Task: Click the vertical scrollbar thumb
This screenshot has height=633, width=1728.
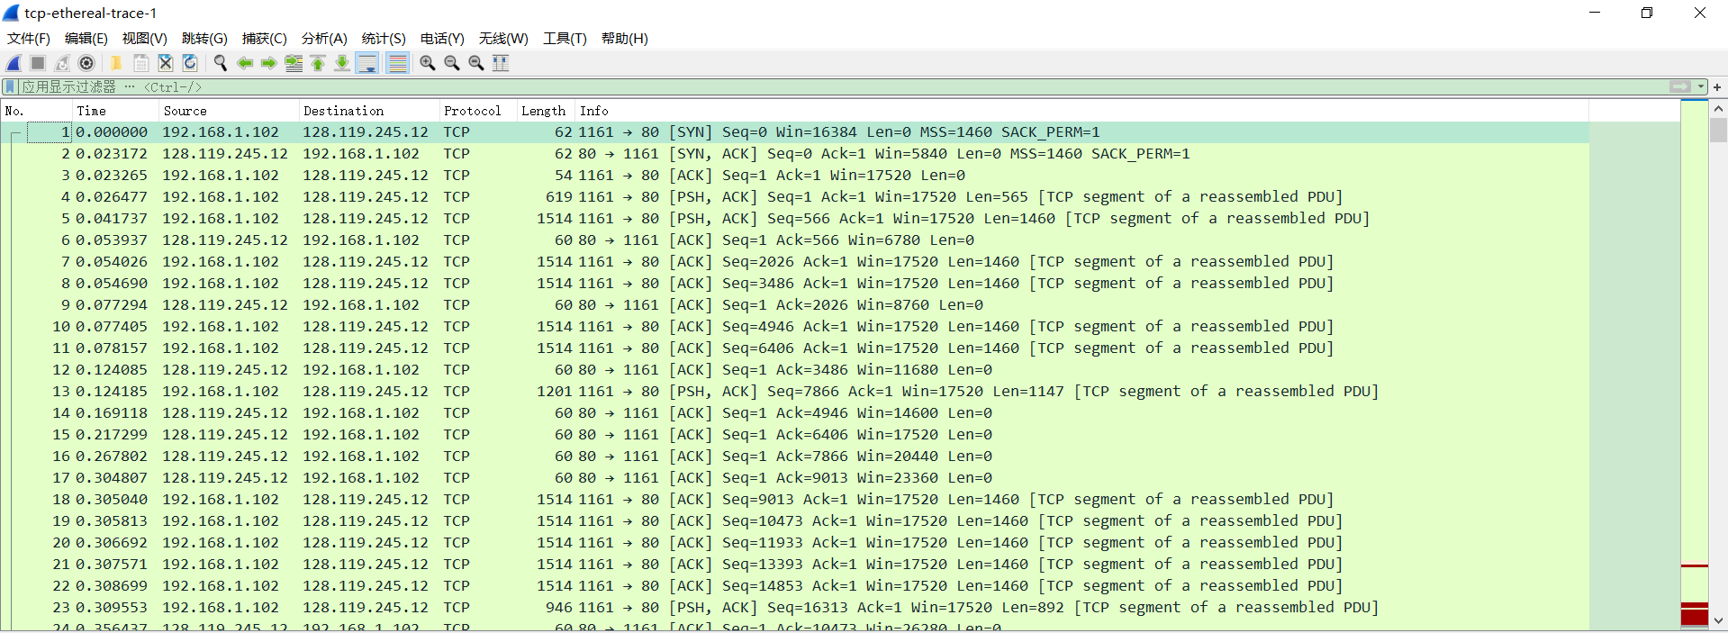Action: (1718, 130)
